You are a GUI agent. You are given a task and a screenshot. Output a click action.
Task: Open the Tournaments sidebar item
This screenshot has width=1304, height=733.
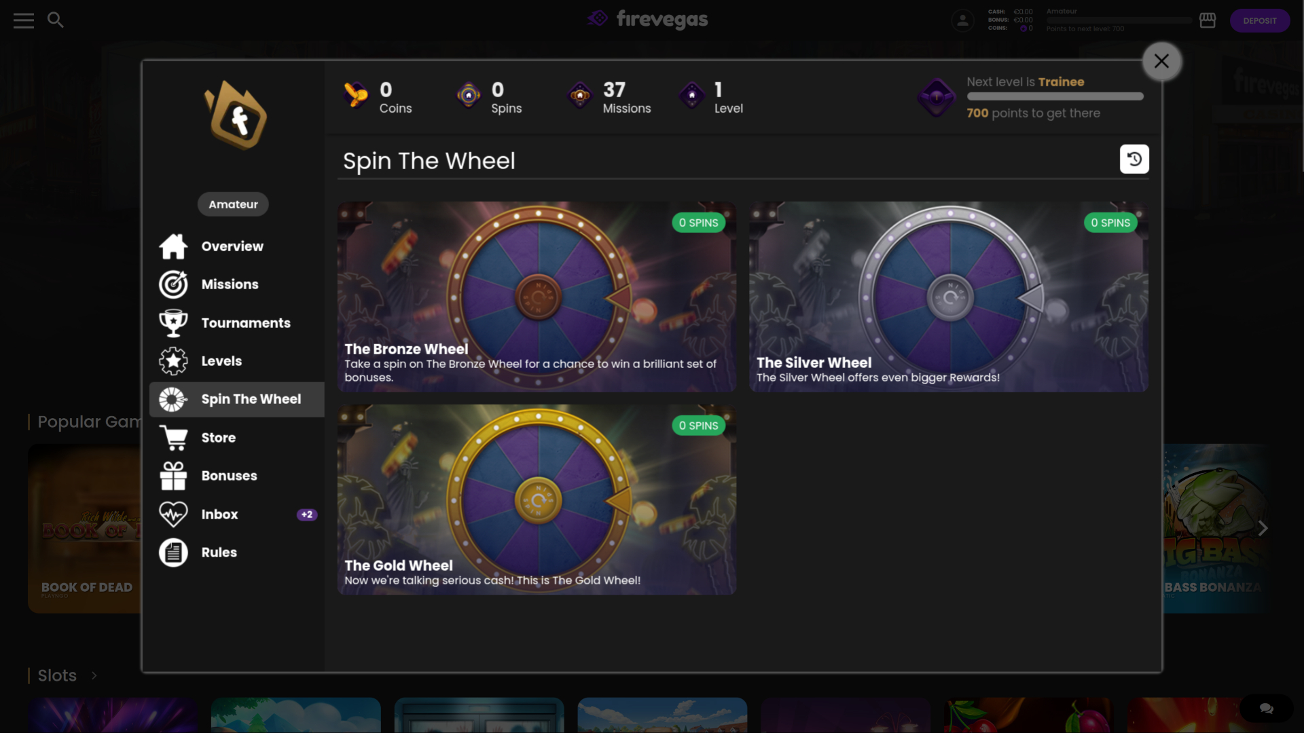(245, 323)
